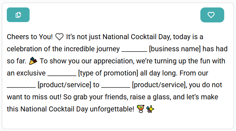
Task: Click the white heart emoji after Cheers to You
Action: tap(60, 37)
